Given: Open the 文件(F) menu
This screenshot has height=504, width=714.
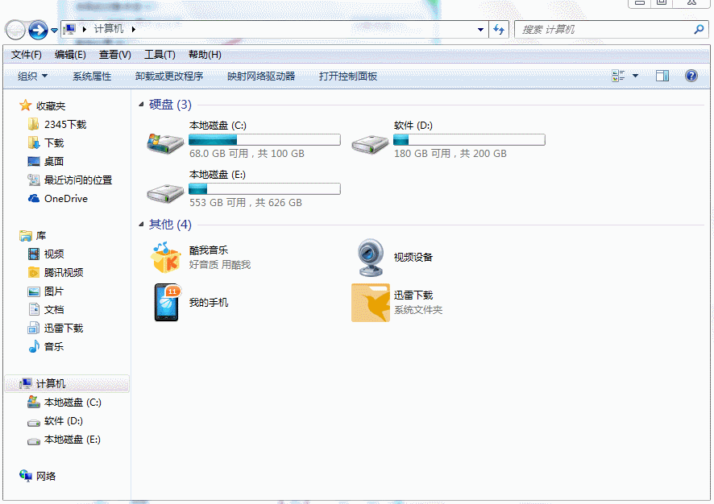Looking at the screenshot, I should click(x=27, y=55).
